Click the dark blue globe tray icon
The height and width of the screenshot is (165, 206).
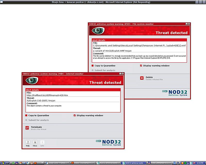(178, 163)
